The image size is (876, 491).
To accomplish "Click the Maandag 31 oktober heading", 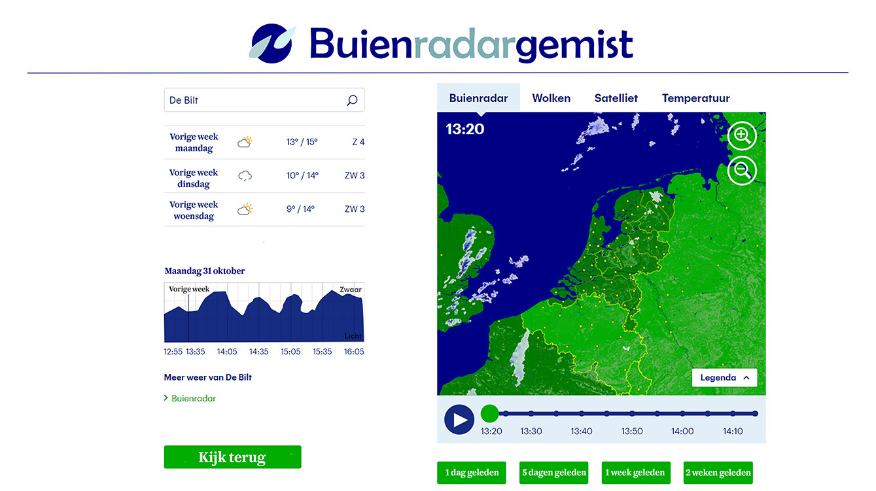I will (205, 271).
